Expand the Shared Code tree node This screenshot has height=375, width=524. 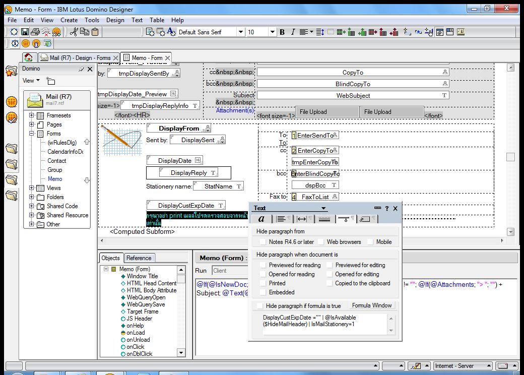(x=31, y=206)
